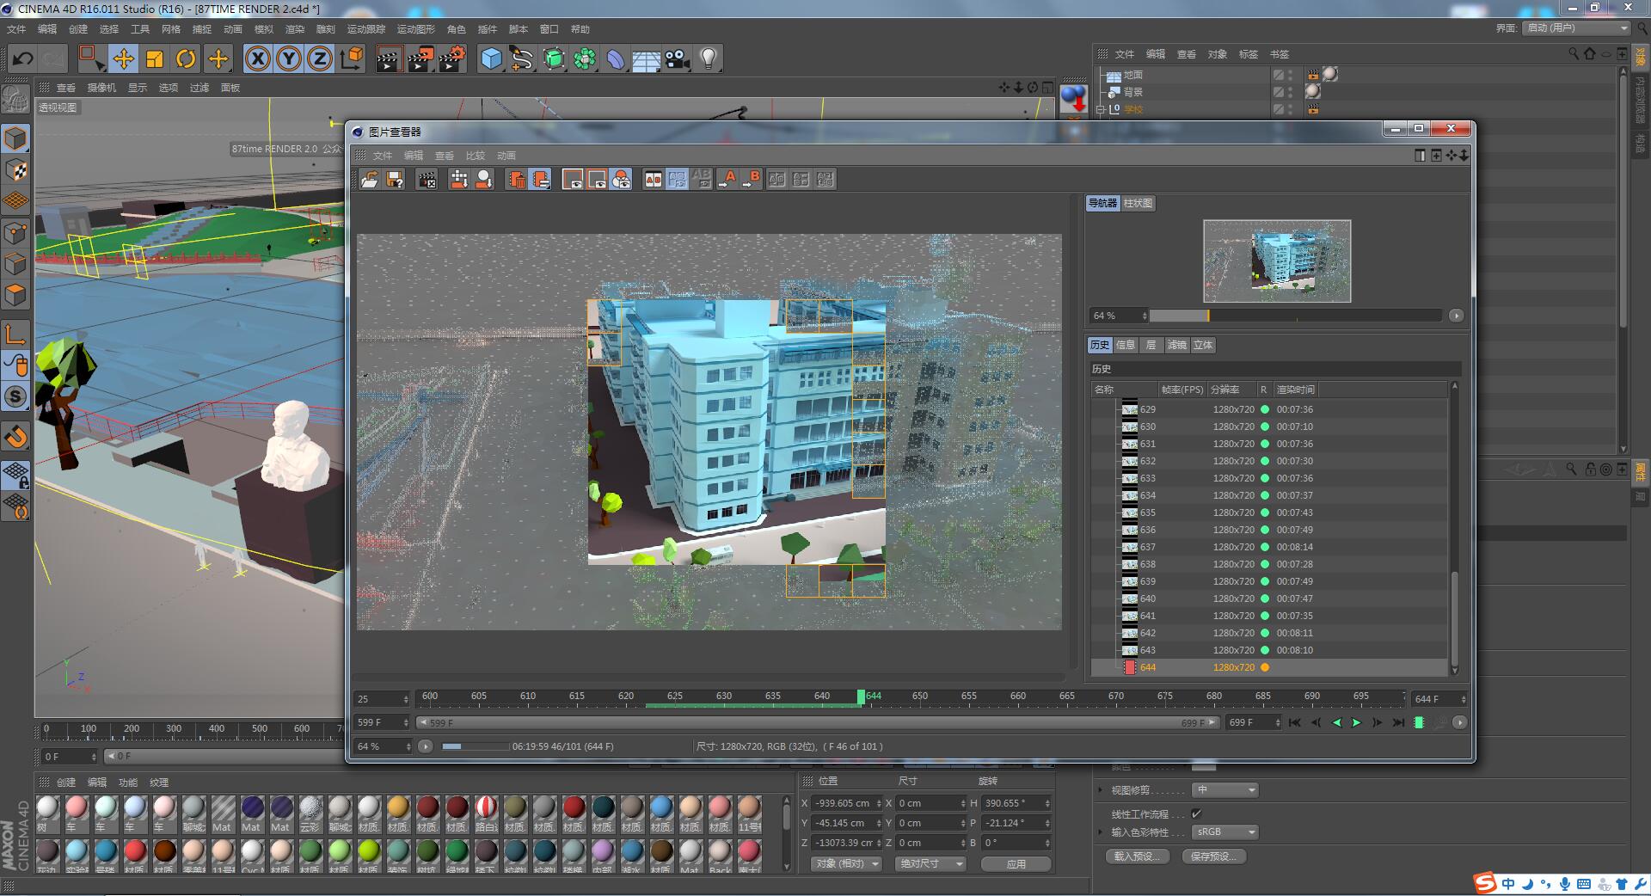Add a Light object
1651x896 pixels.
tap(709, 58)
